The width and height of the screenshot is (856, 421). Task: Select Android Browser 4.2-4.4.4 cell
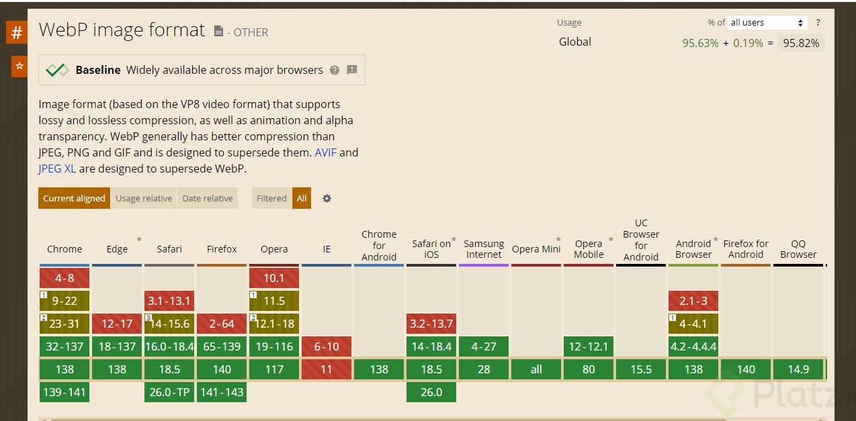[693, 346]
